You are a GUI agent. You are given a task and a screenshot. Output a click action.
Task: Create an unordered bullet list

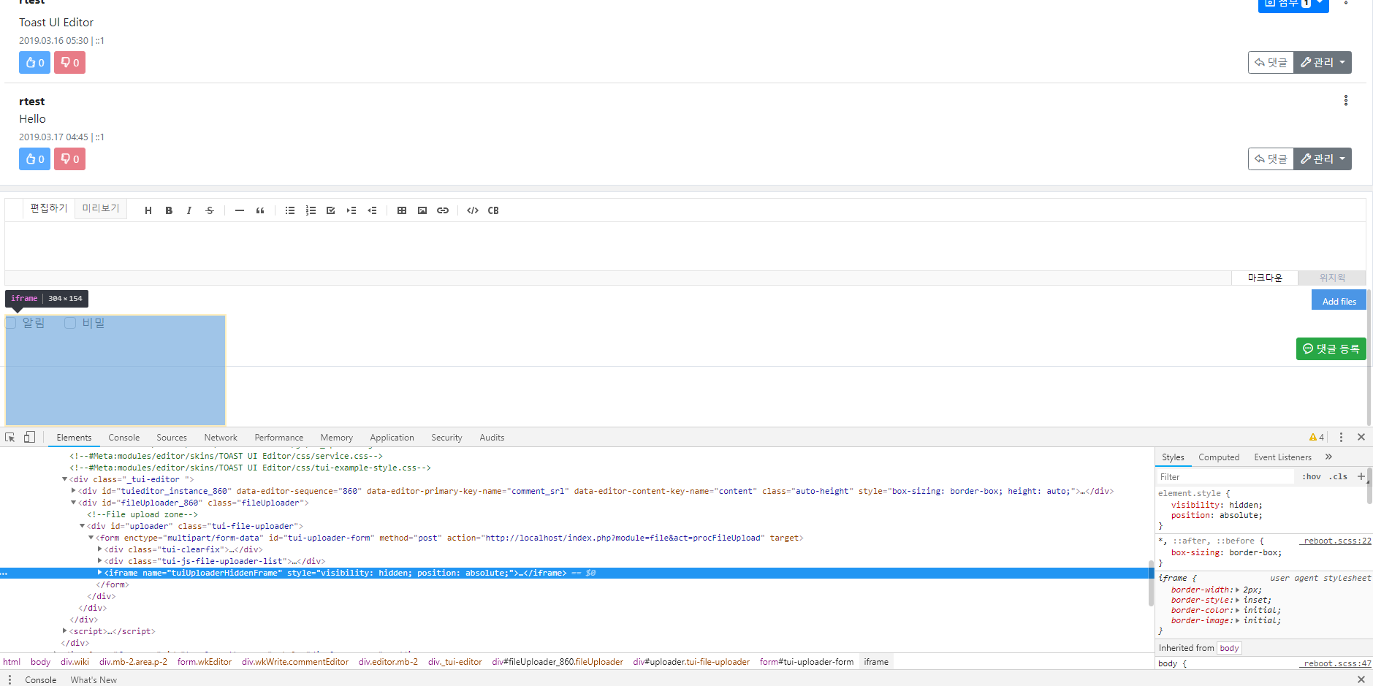pyautogui.click(x=290, y=210)
